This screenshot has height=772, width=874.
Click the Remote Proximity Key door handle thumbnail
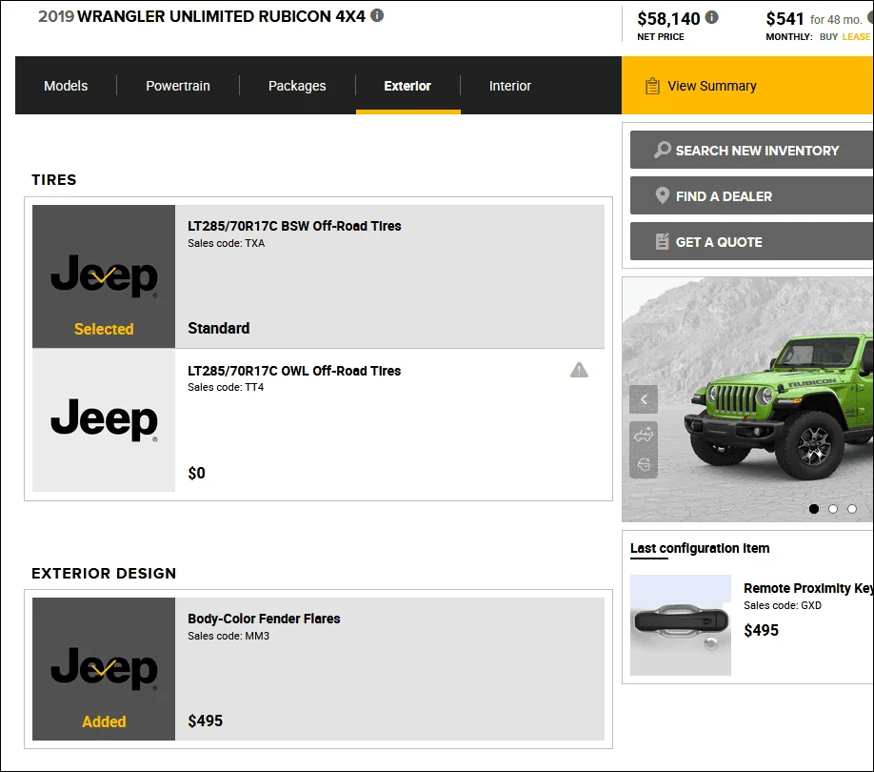(x=681, y=624)
